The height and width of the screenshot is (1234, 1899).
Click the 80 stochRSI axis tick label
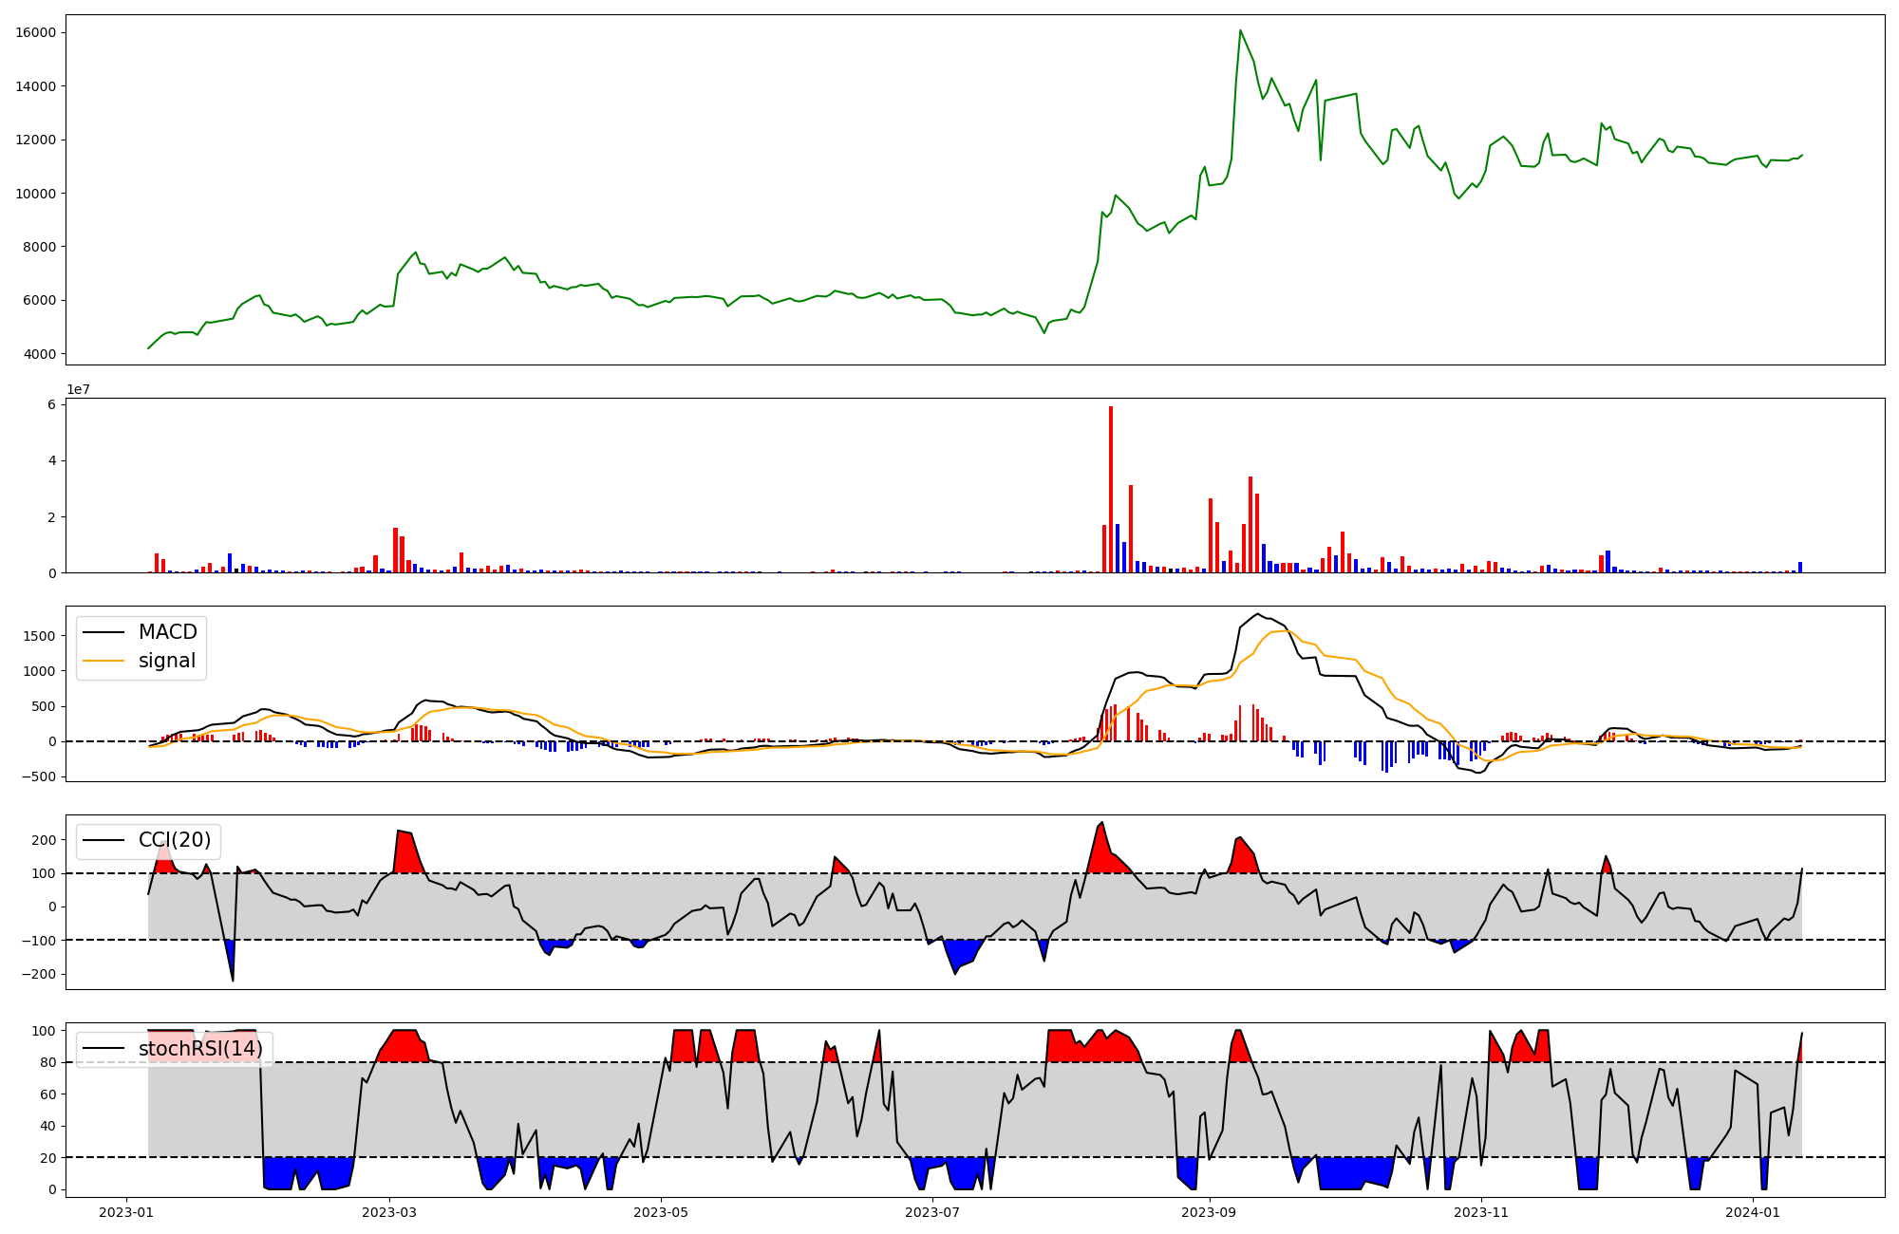click(x=48, y=1063)
